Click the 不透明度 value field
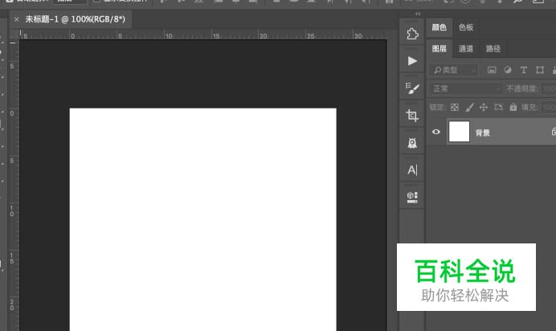The width and height of the screenshot is (556, 331). tap(549, 88)
